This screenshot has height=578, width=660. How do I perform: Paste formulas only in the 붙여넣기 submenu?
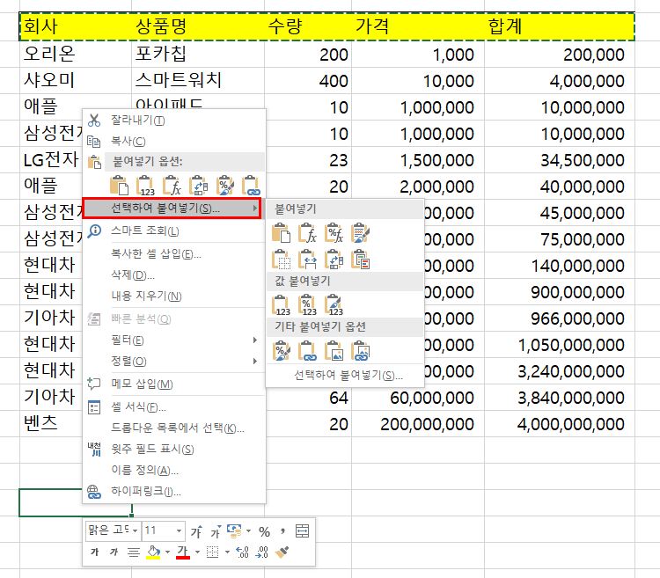click(307, 233)
